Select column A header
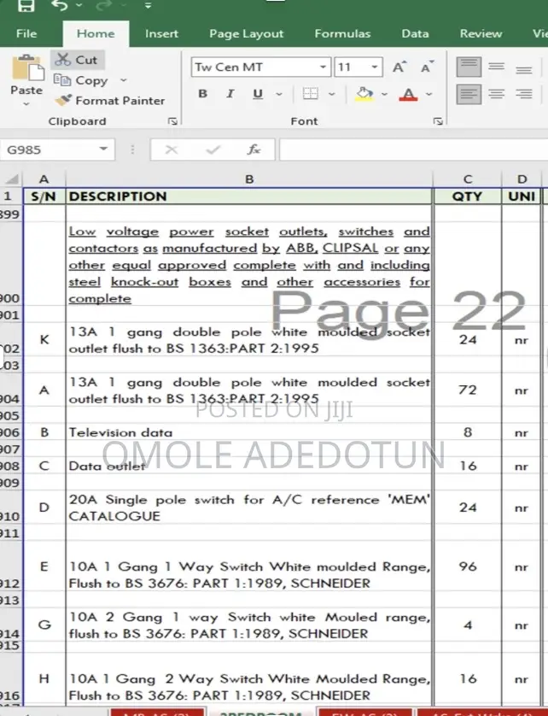 (44, 179)
